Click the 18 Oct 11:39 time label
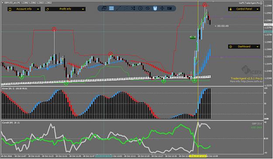Screen dimensions: 273x159 (x=75, y=156)
